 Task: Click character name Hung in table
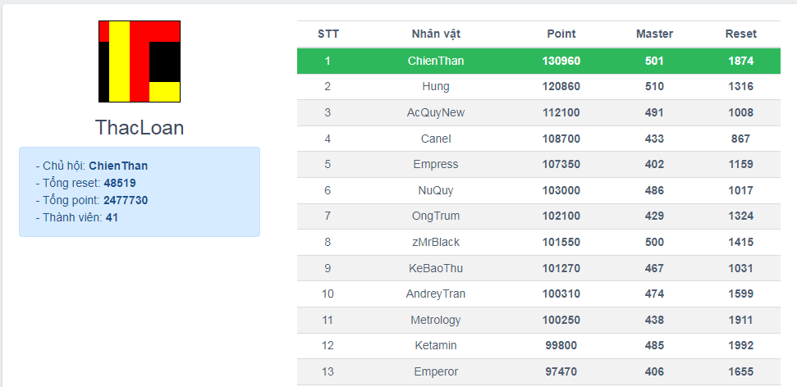(436, 86)
